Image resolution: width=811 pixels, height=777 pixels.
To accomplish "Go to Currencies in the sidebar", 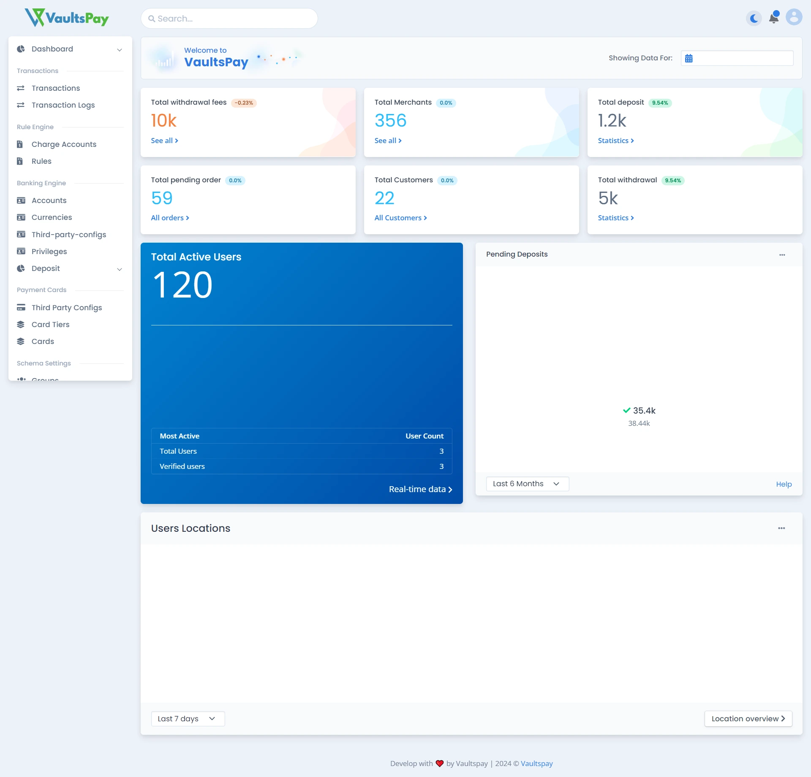I will coord(52,217).
